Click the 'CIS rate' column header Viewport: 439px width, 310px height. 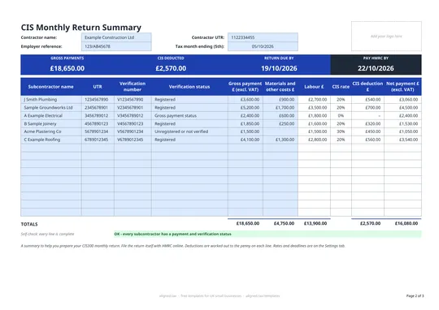click(x=341, y=87)
